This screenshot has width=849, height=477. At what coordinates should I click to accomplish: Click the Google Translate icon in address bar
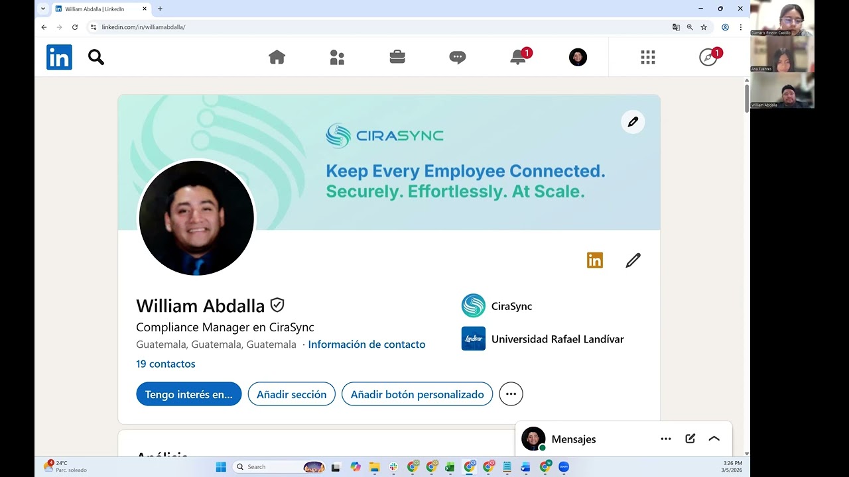(x=676, y=27)
